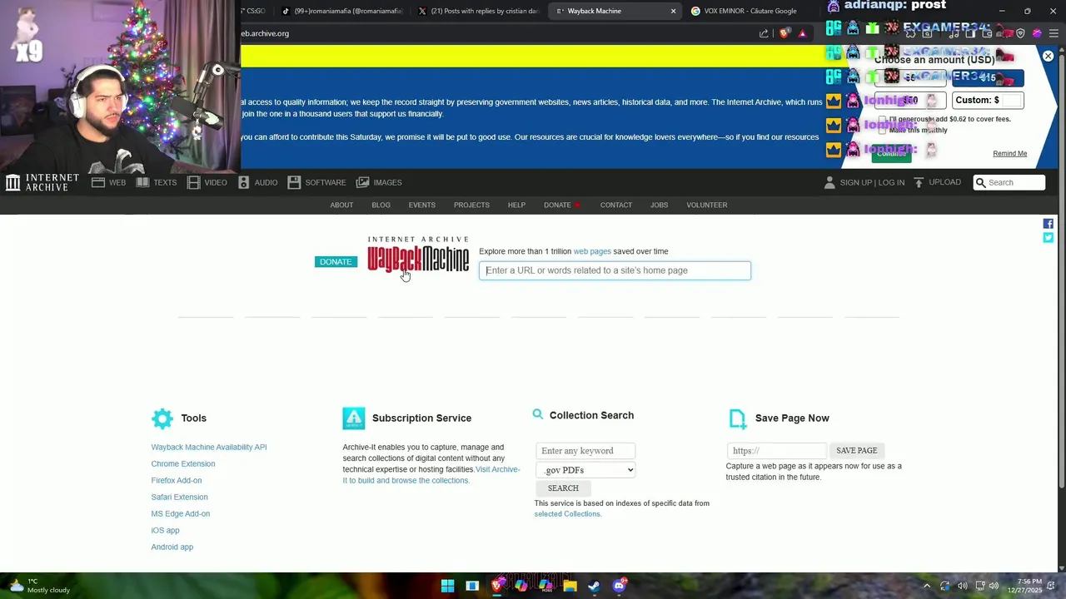Focus the Wayback URL search field
The width and height of the screenshot is (1066, 599).
[615, 270]
